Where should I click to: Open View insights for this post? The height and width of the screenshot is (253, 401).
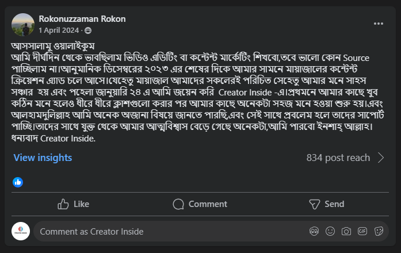(43, 158)
